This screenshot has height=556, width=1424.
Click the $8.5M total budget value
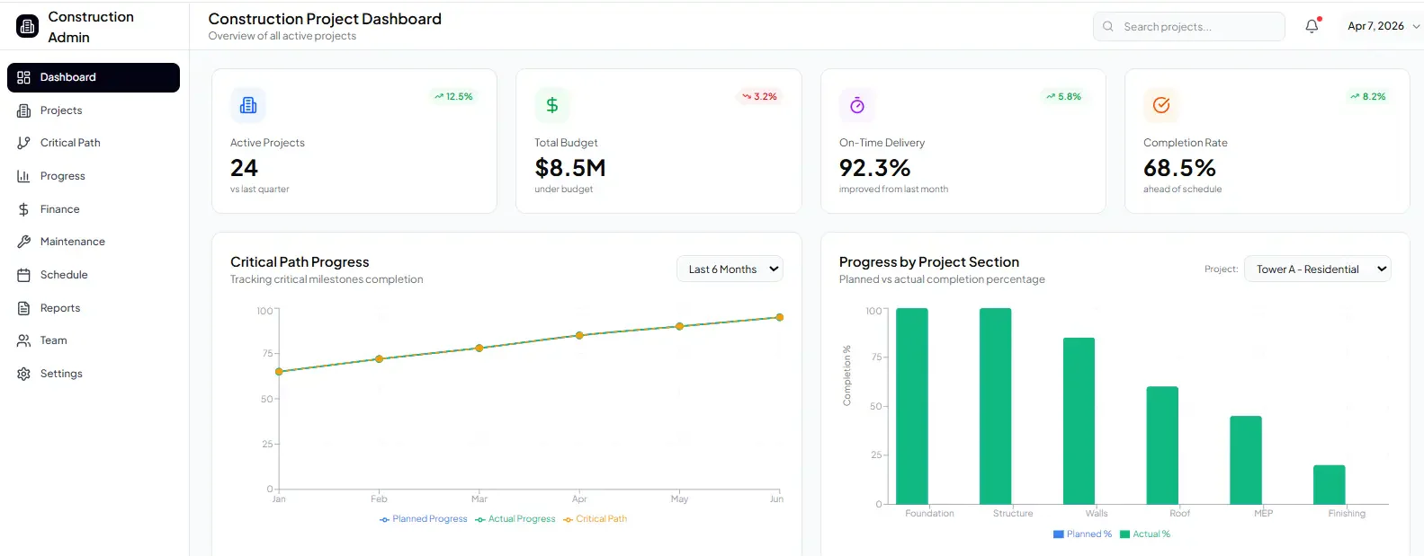570,168
